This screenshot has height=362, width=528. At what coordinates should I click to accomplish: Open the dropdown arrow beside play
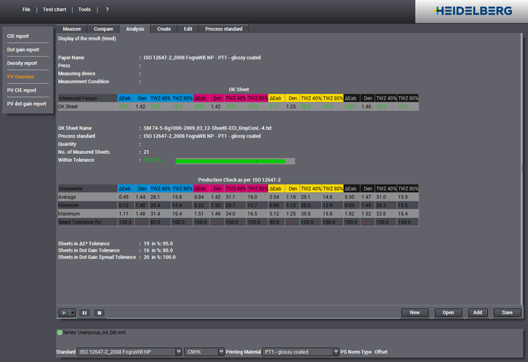tap(72, 312)
